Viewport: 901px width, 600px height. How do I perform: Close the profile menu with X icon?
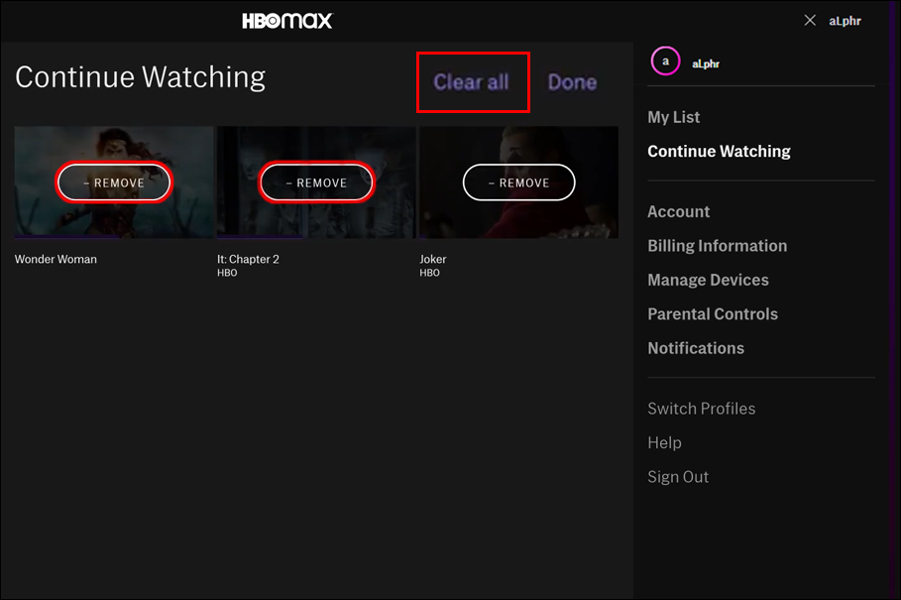click(x=810, y=21)
